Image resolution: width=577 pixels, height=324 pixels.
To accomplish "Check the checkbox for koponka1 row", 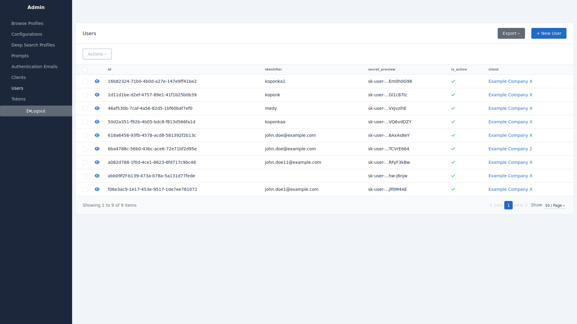I will pos(85,82).
